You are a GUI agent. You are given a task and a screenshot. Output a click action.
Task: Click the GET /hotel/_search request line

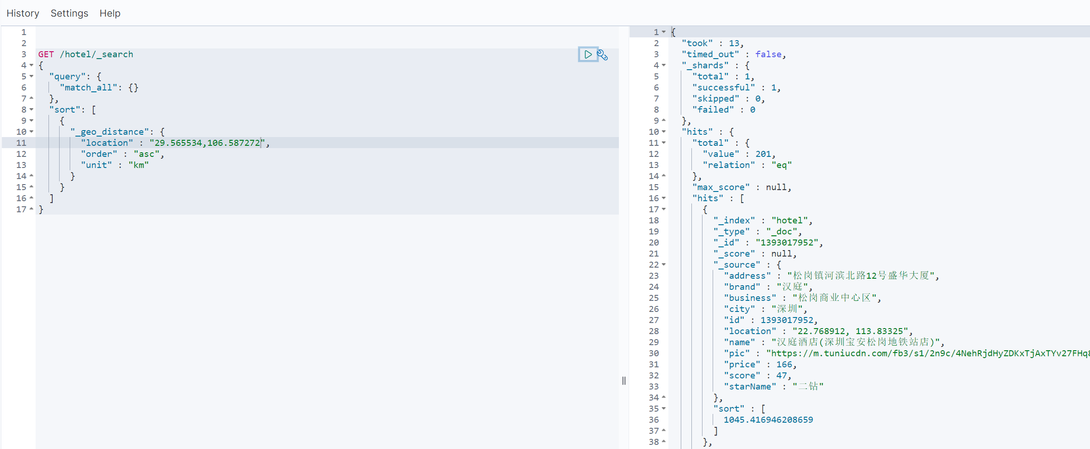coord(86,54)
